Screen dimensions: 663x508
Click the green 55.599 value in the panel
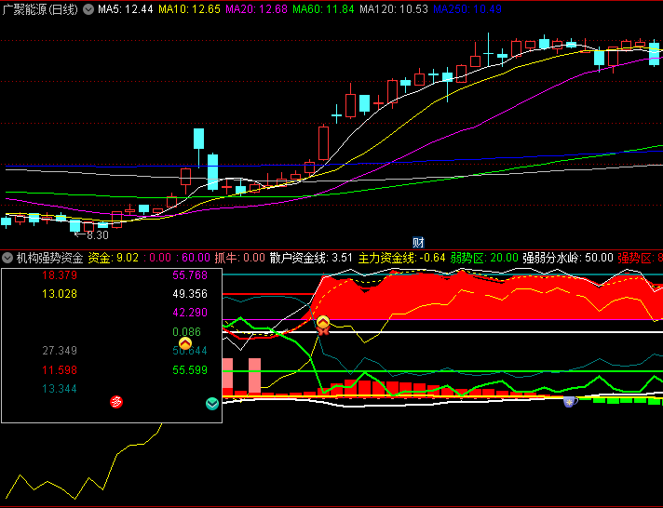[190, 370]
